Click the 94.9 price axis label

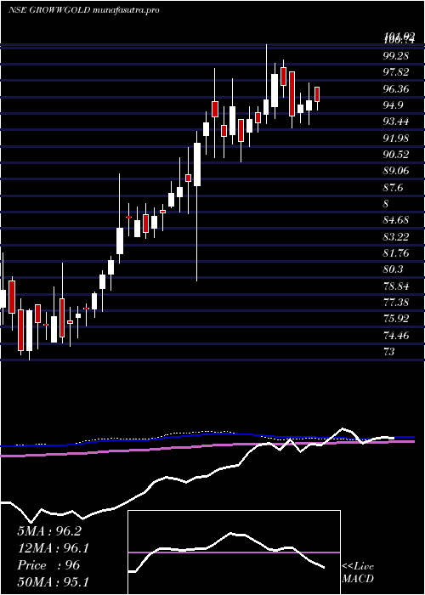pyautogui.click(x=393, y=105)
